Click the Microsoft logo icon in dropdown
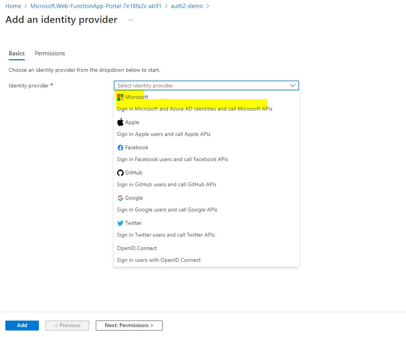 pos(120,97)
